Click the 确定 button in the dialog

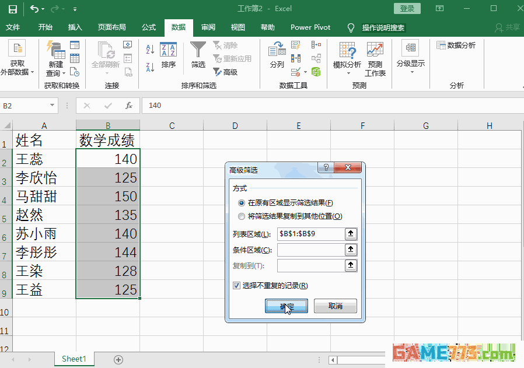(x=286, y=306)
